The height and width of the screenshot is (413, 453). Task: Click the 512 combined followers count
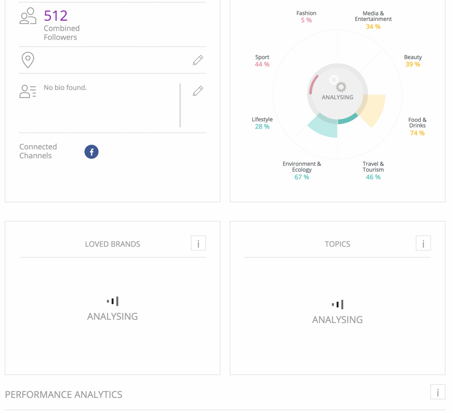click(56, 16)
